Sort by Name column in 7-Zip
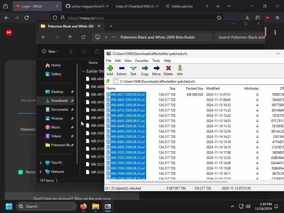Screen dimensions: 284x213 pyautogui.click(x=127, y=88)
